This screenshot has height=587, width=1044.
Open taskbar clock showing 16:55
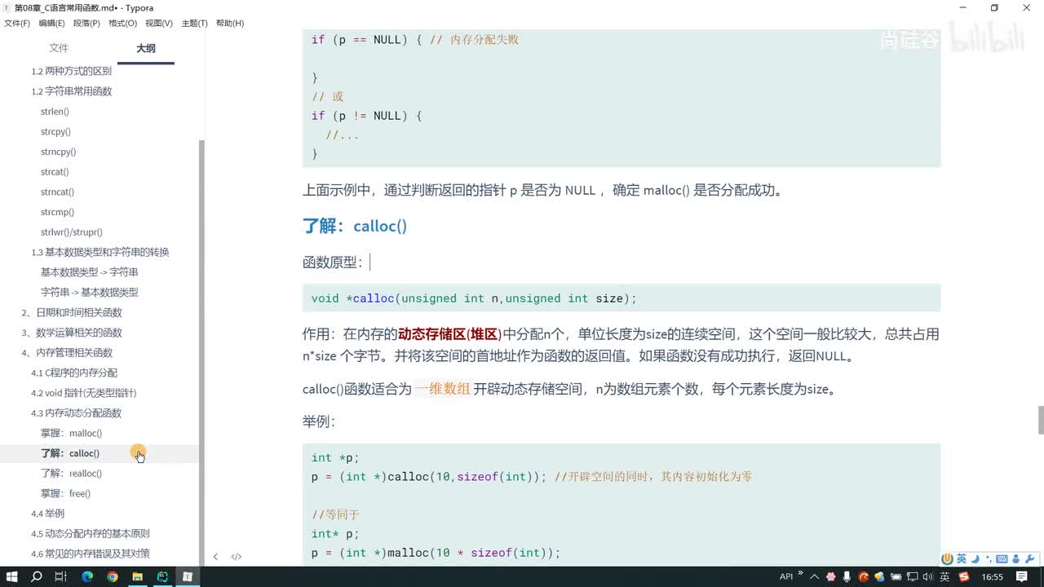[993, 576]
